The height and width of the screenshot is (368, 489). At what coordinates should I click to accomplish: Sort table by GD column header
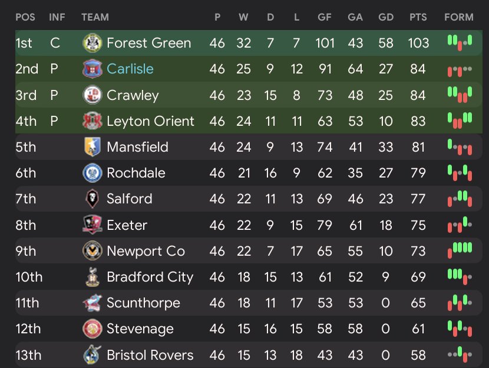click(386, 17)
